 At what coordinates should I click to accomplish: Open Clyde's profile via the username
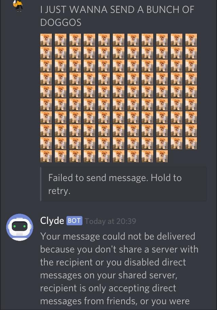click(x=52, y=221)
